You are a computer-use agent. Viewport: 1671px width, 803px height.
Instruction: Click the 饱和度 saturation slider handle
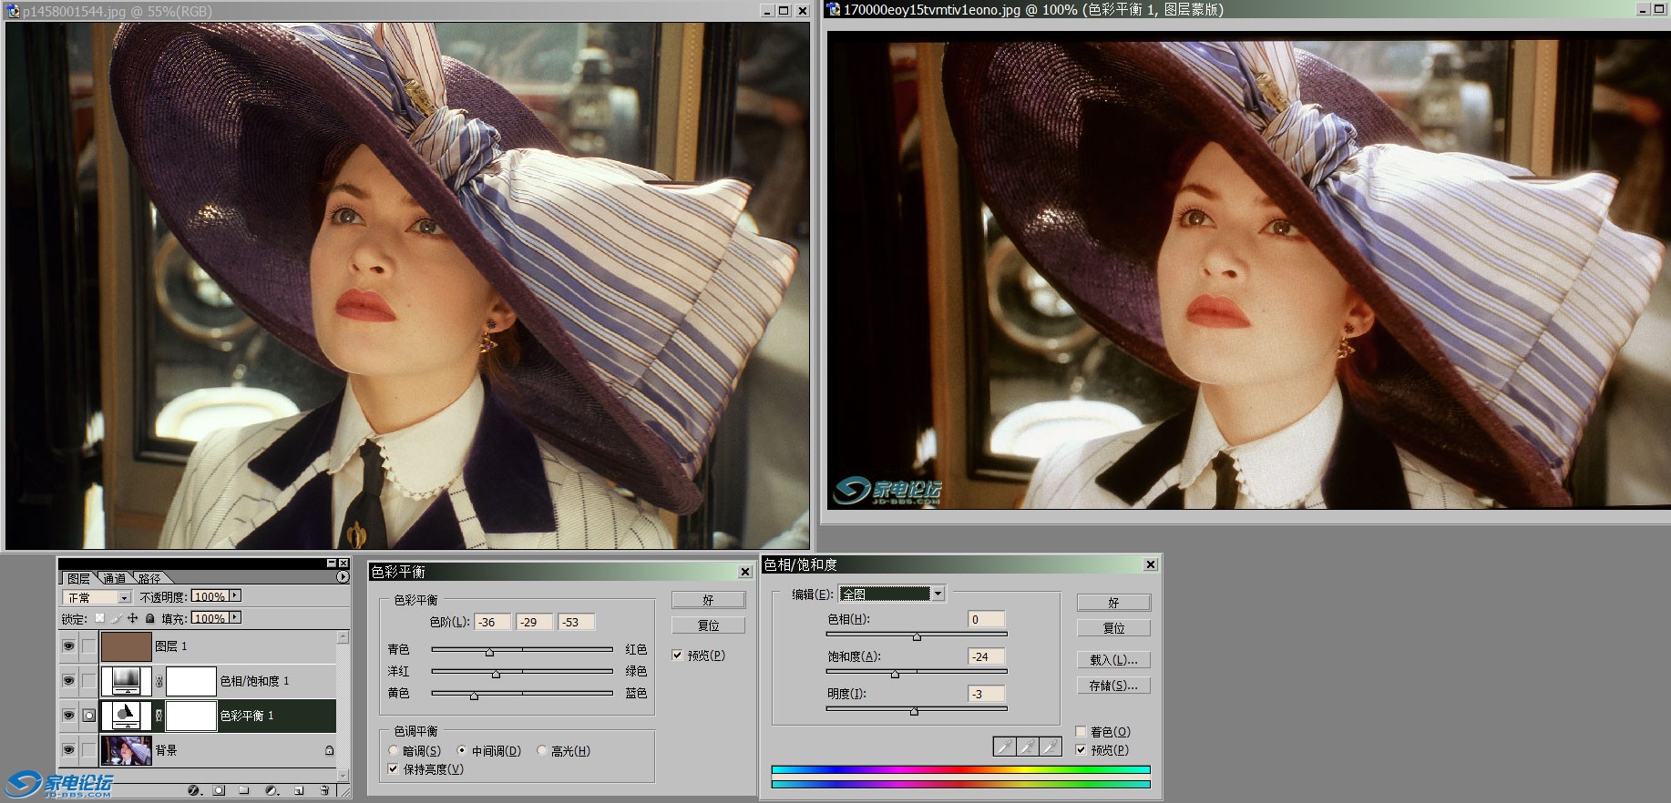click(x=895, y=675)
